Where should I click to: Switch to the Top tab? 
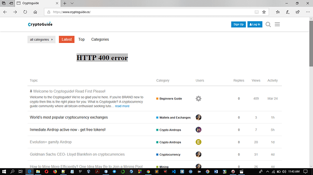coord(82,39)
